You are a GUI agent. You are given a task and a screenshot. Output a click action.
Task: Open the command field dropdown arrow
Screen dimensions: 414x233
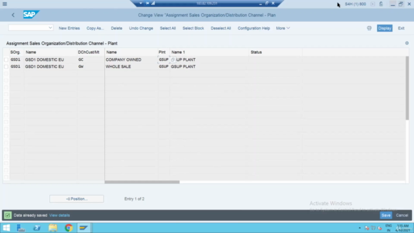[x=50, y=28]
